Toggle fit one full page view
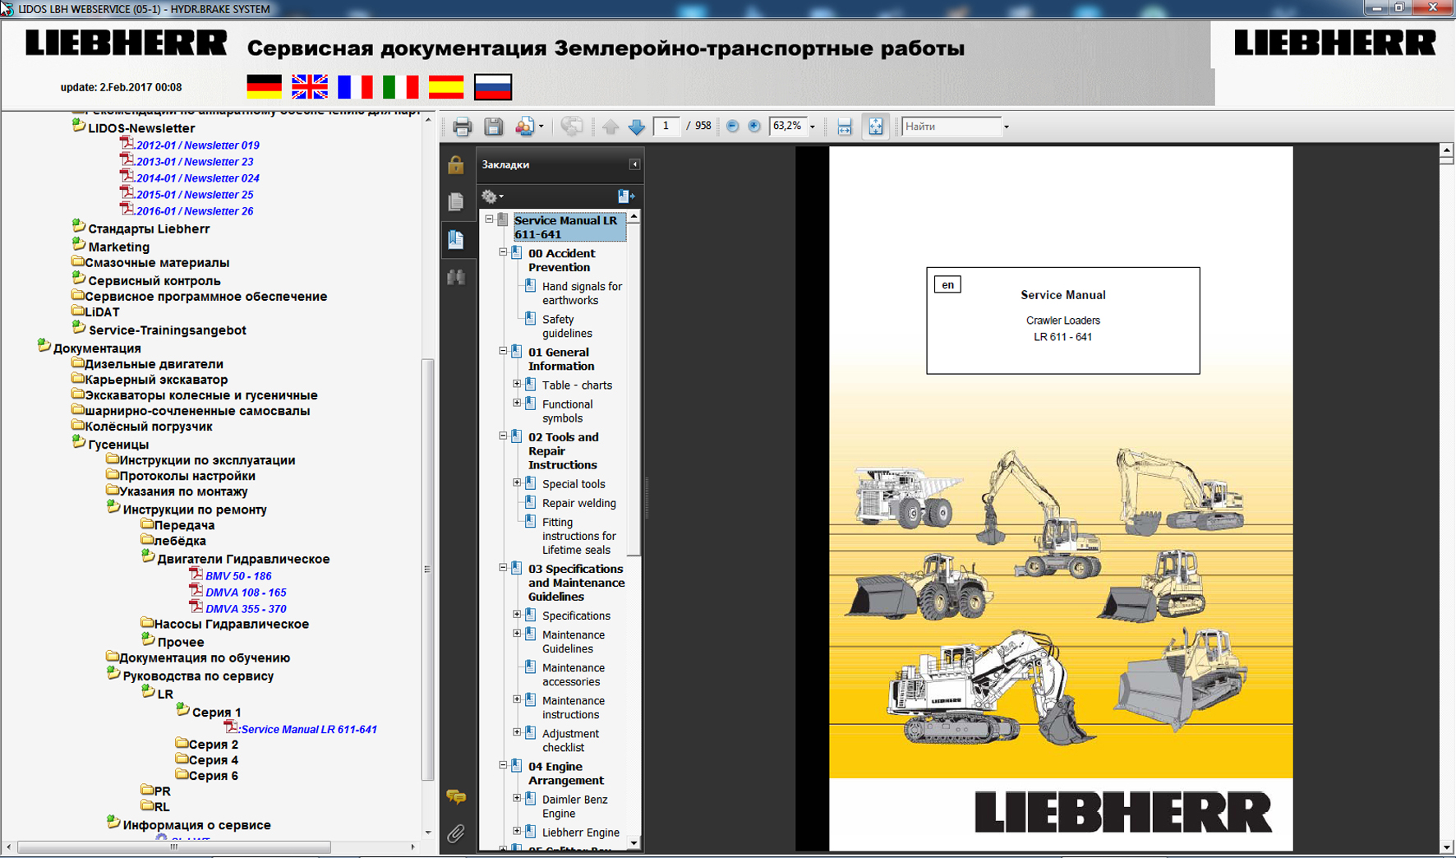The image size is (1456, 858). point(876,127)
